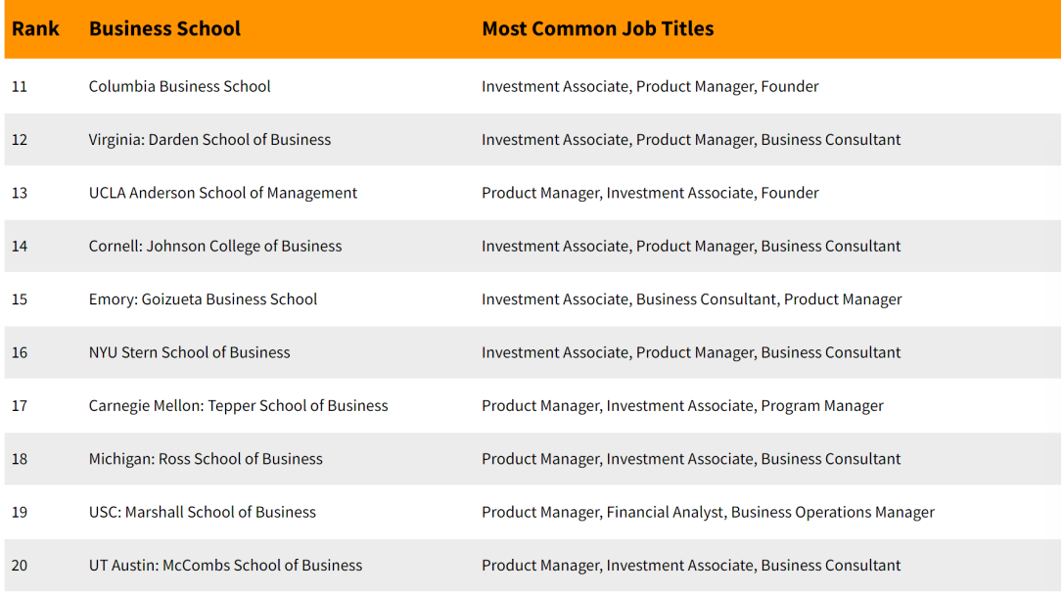Screen dimensions: 1064x595
Task: Select UT Austin: McCombs School of Business
Action: point(225,565)
